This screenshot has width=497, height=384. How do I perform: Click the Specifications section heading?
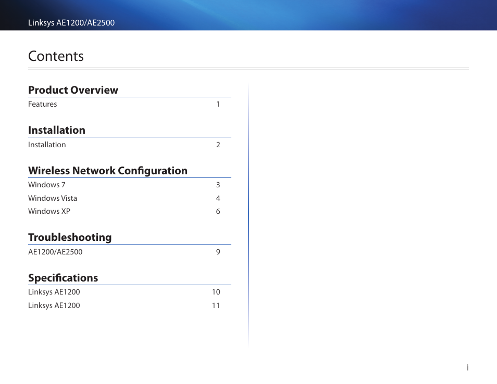63,278
